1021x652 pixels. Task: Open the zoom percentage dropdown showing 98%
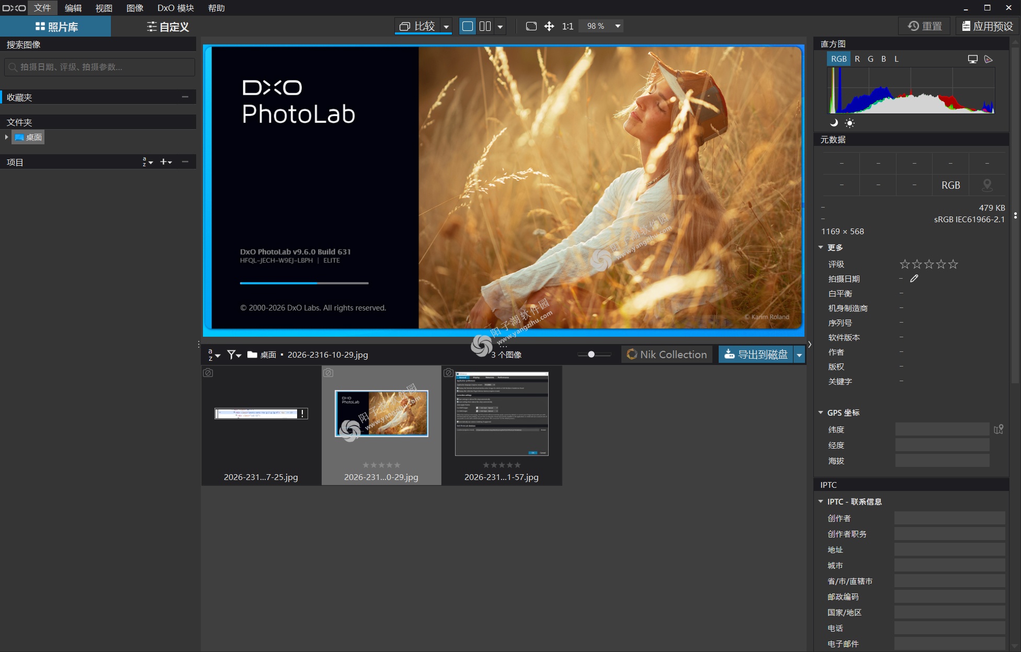pyautogui.click(x=617, y=26)
